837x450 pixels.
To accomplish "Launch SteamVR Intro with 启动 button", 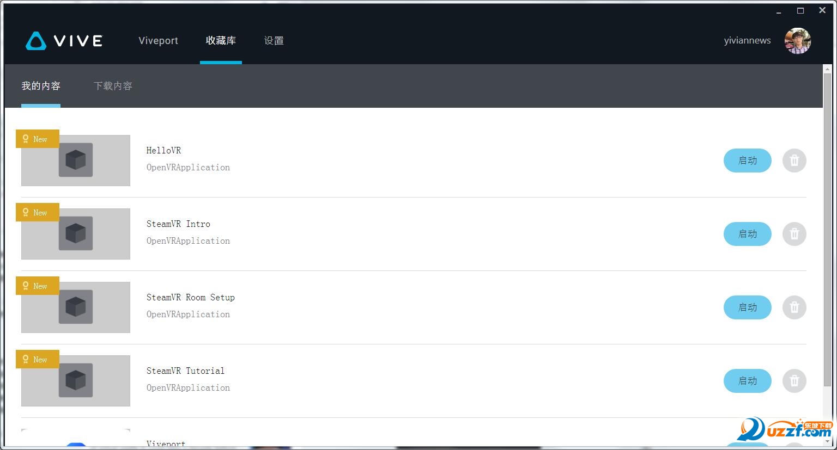I will click(x=747, y=234).
